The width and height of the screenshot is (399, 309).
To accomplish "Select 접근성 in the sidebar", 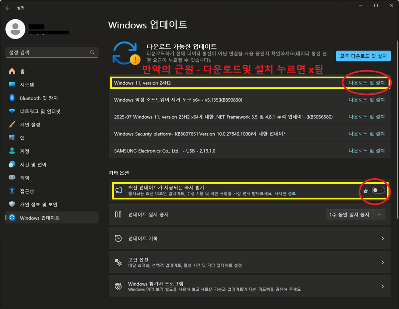I will (x=52, y=191).
